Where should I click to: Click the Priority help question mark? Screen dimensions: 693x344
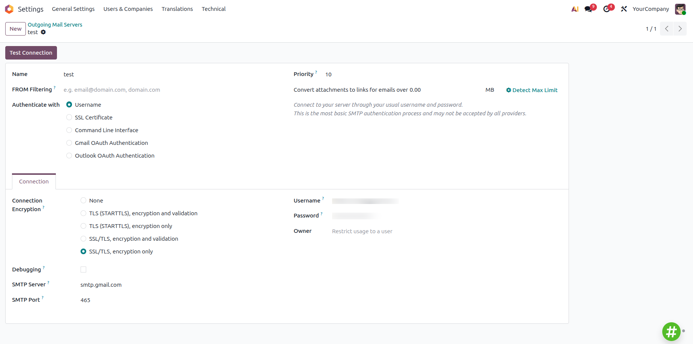[316, 72]
